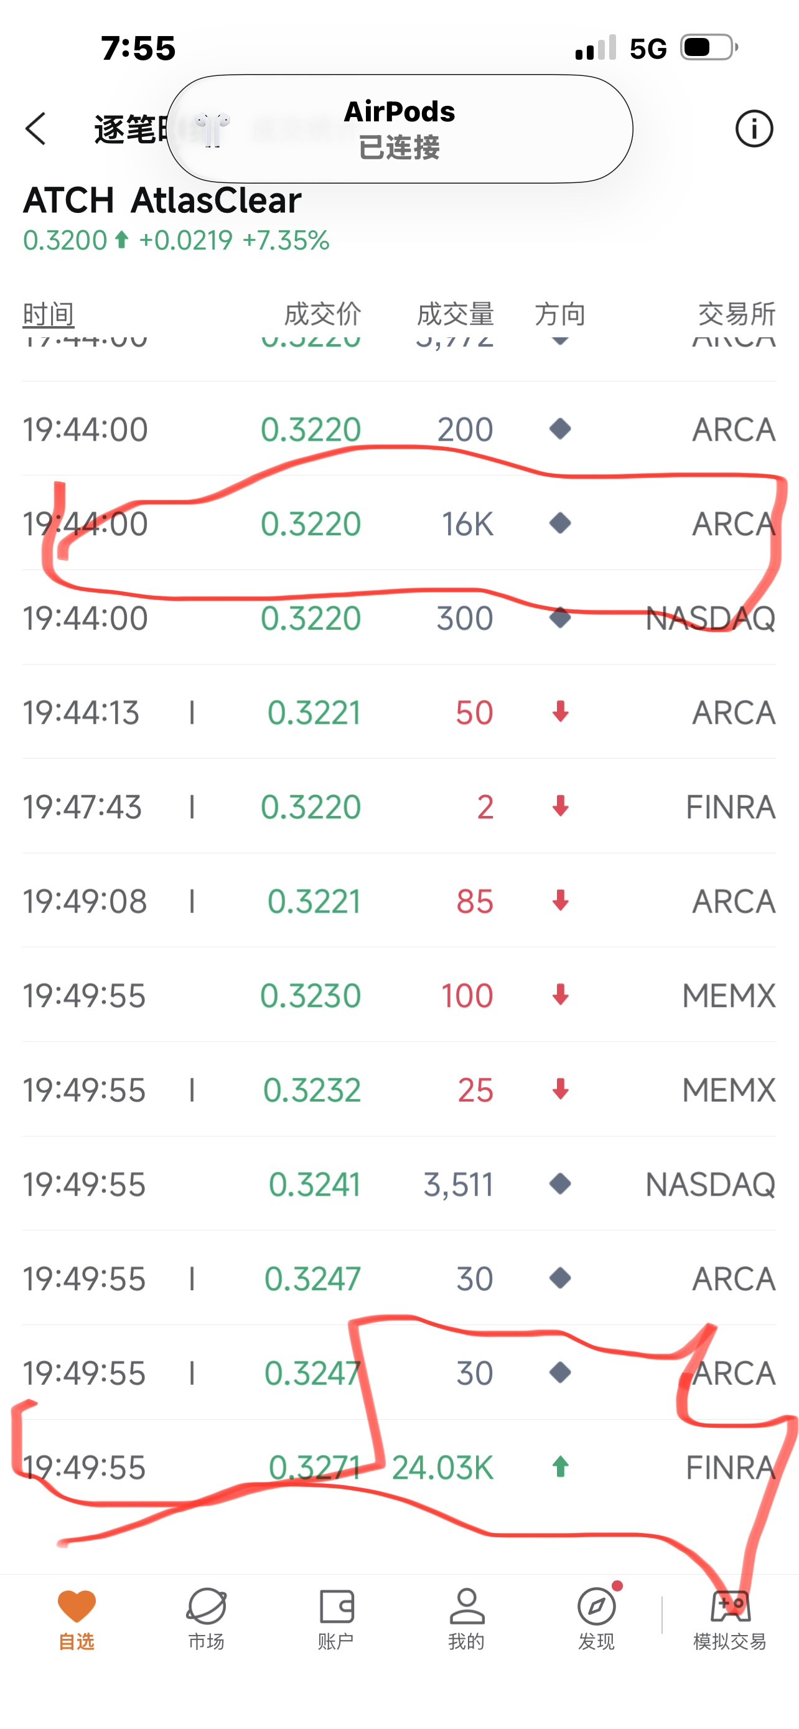Screen dimensions: 799x1729
Task: Switch to the 市场 planet tab
Action: tap(206, 1619)
